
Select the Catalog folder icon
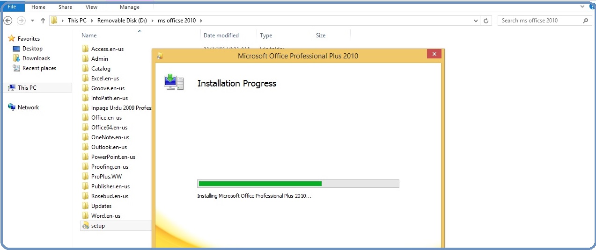(x=85, y=68)
